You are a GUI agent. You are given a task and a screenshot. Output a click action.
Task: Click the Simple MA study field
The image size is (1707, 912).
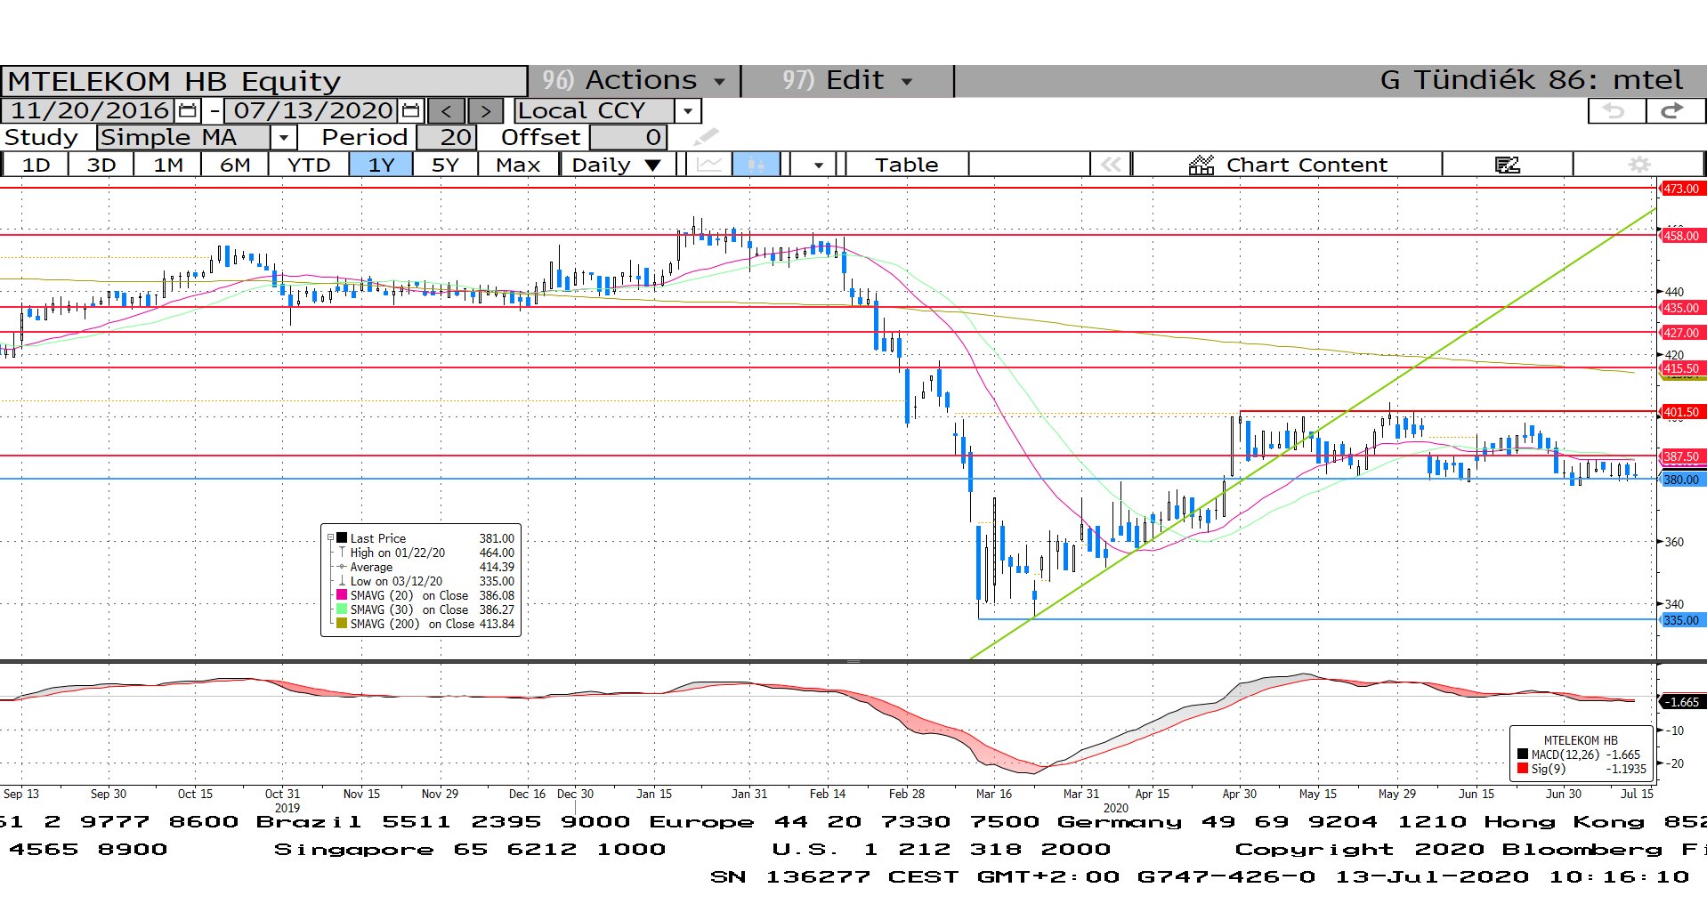[183, 137]
